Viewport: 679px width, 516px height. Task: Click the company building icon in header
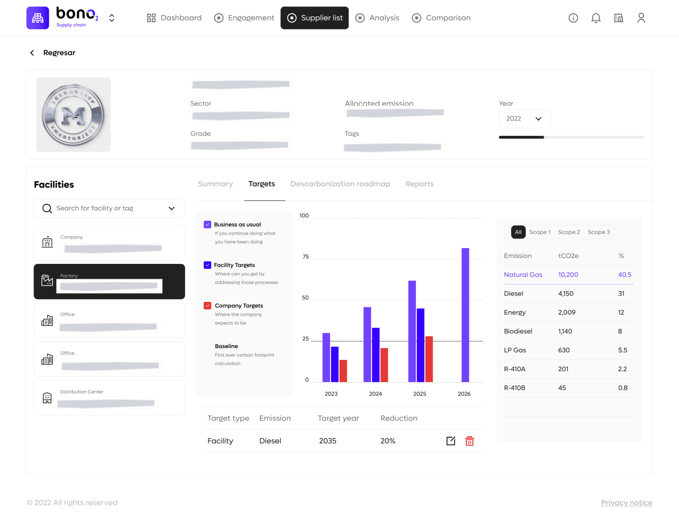pos(618,18)
